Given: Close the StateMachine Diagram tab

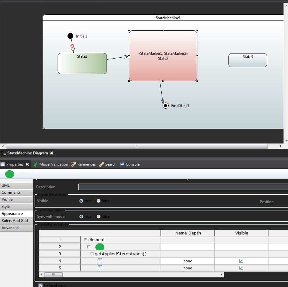Looking at the screenshot, I should tap(52, 153).
